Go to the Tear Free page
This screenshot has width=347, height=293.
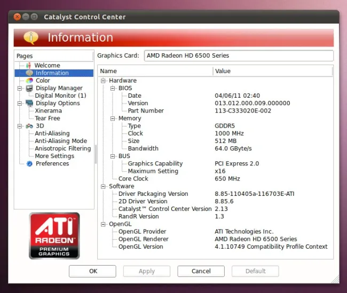(48, 118)
